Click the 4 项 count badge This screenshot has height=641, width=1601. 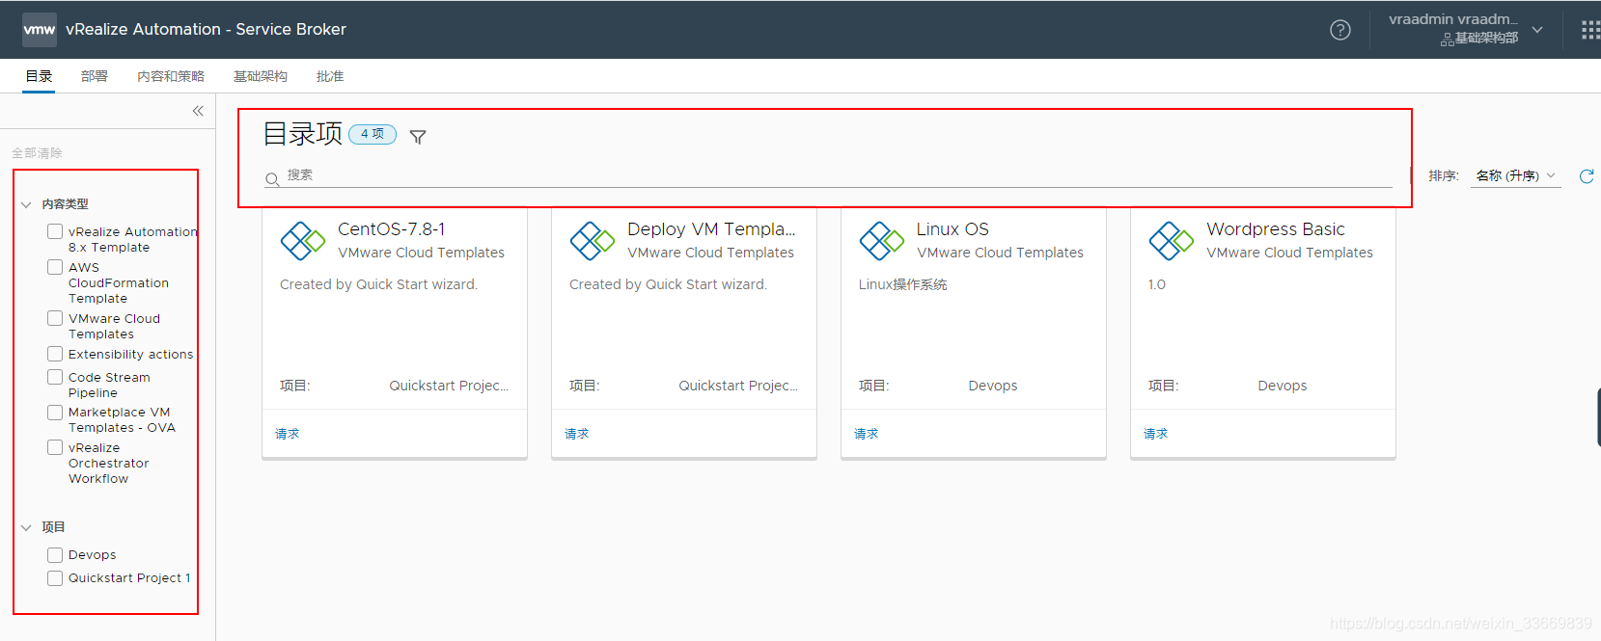(x=373, y=134)
